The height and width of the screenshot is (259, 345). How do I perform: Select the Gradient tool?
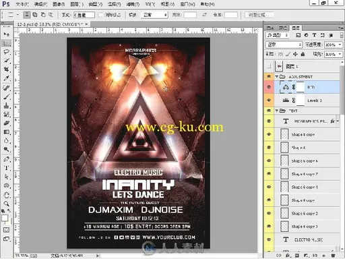click(x=6, y=132)
